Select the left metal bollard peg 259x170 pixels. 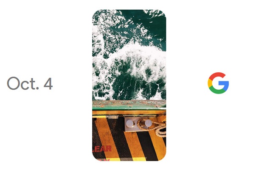click(x=129, y=124)
